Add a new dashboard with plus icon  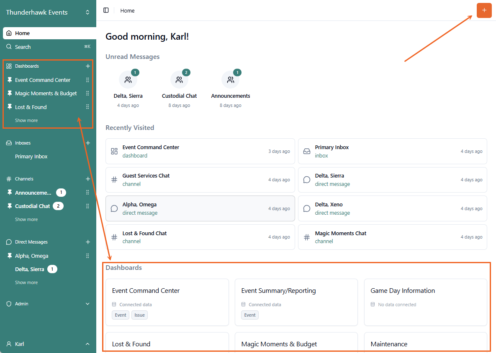[88, 66]
